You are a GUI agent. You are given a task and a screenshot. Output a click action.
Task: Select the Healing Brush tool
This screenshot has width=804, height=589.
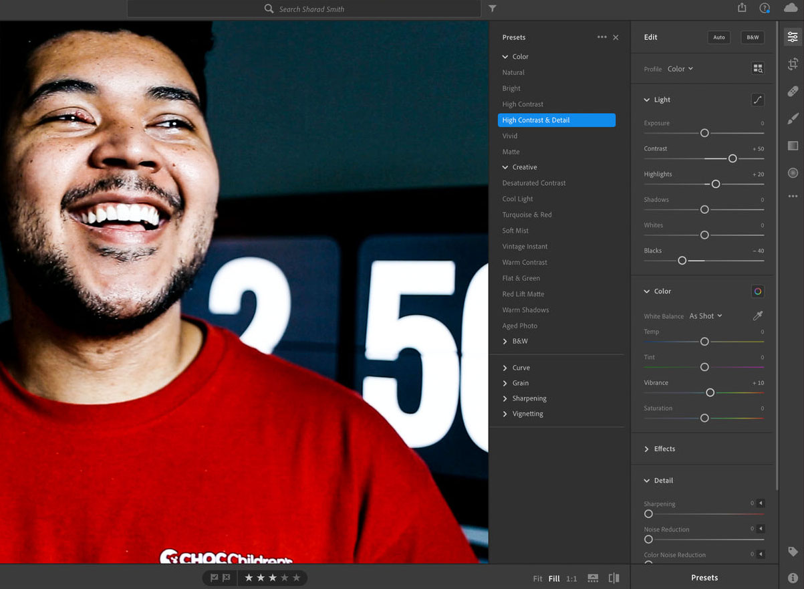click(793, 92)
